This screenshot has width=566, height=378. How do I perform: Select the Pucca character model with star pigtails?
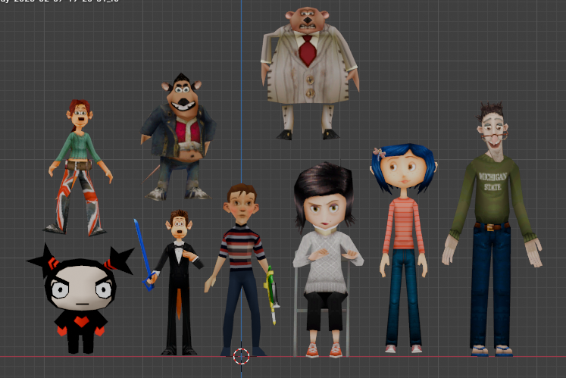point(81,300)
